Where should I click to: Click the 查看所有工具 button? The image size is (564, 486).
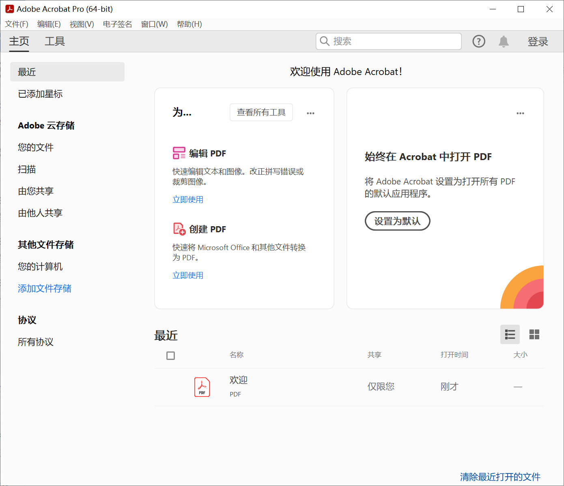[x=261, y=112]
